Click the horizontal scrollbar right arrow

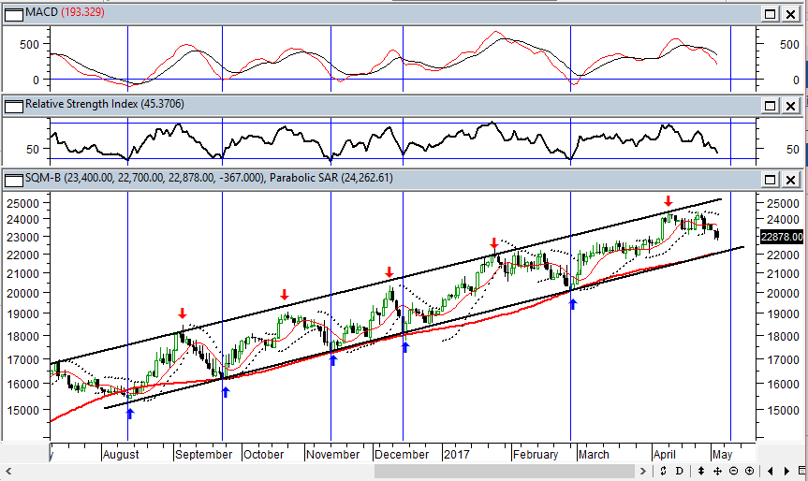[x=642, y=471]
